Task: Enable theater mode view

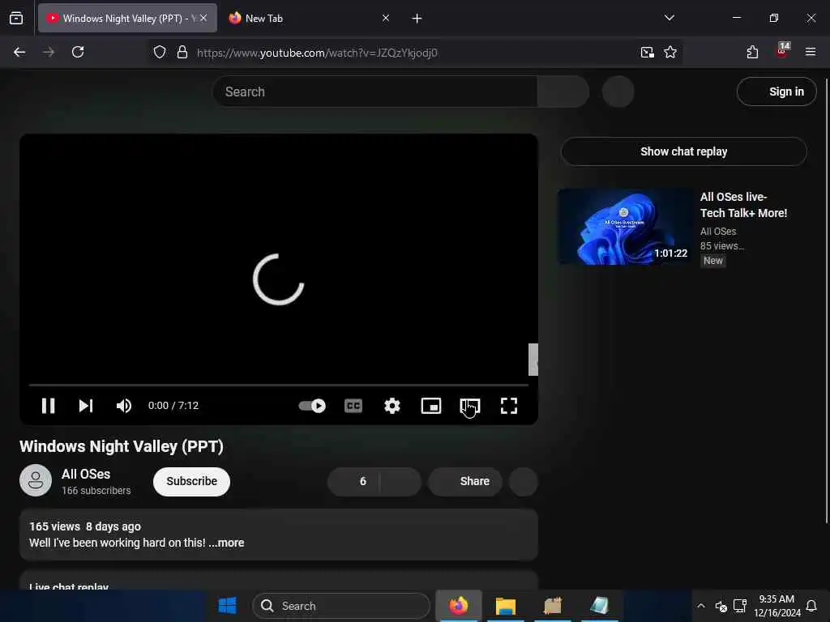Action: point(470,406)
